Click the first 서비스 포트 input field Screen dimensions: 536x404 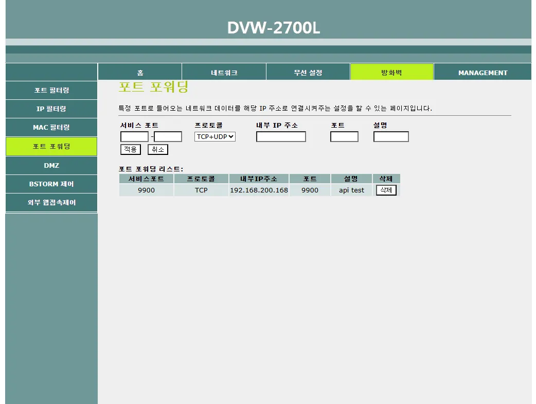point(133,136)
